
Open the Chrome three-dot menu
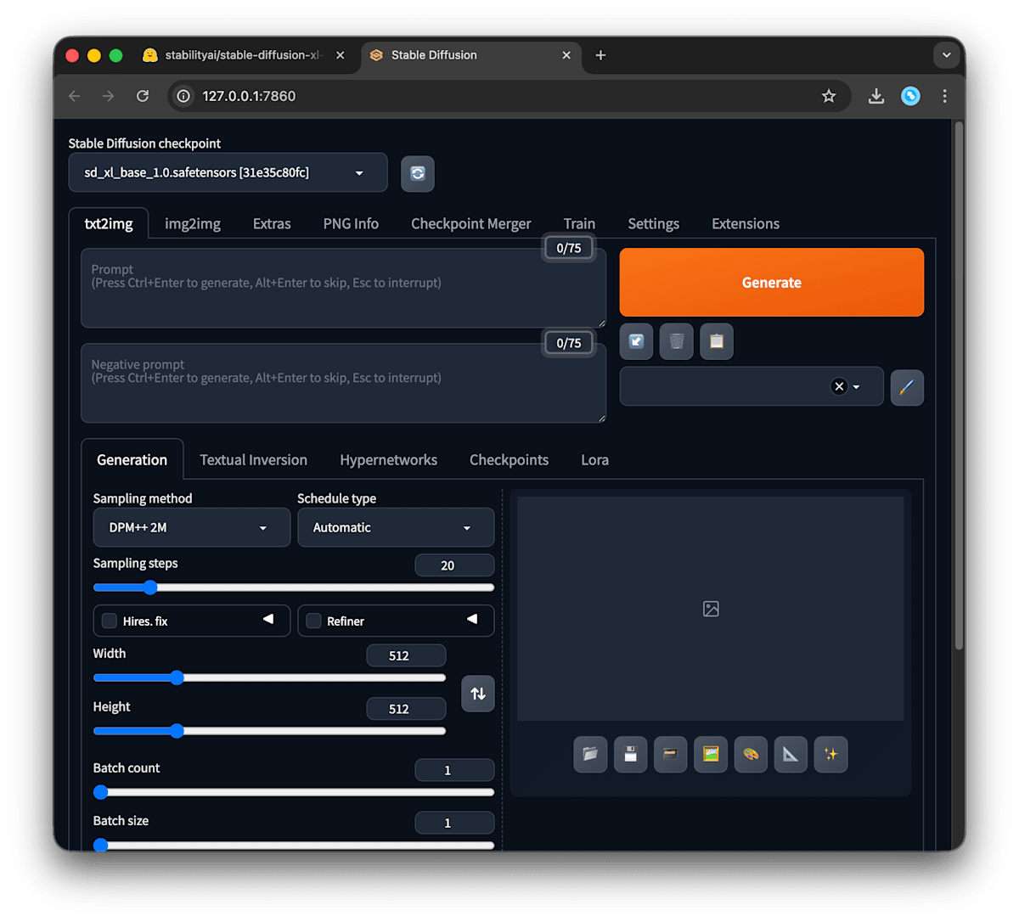[944, 96]
